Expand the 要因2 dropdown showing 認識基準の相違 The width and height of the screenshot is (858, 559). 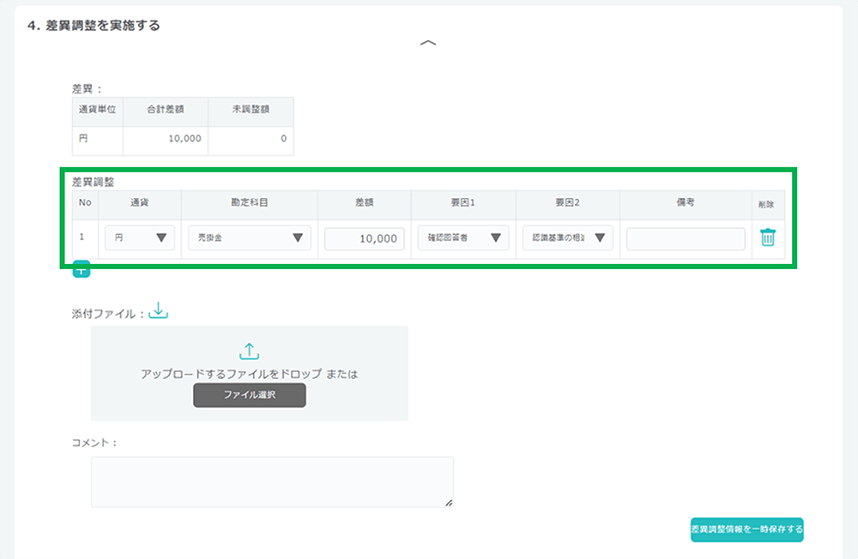567,238
